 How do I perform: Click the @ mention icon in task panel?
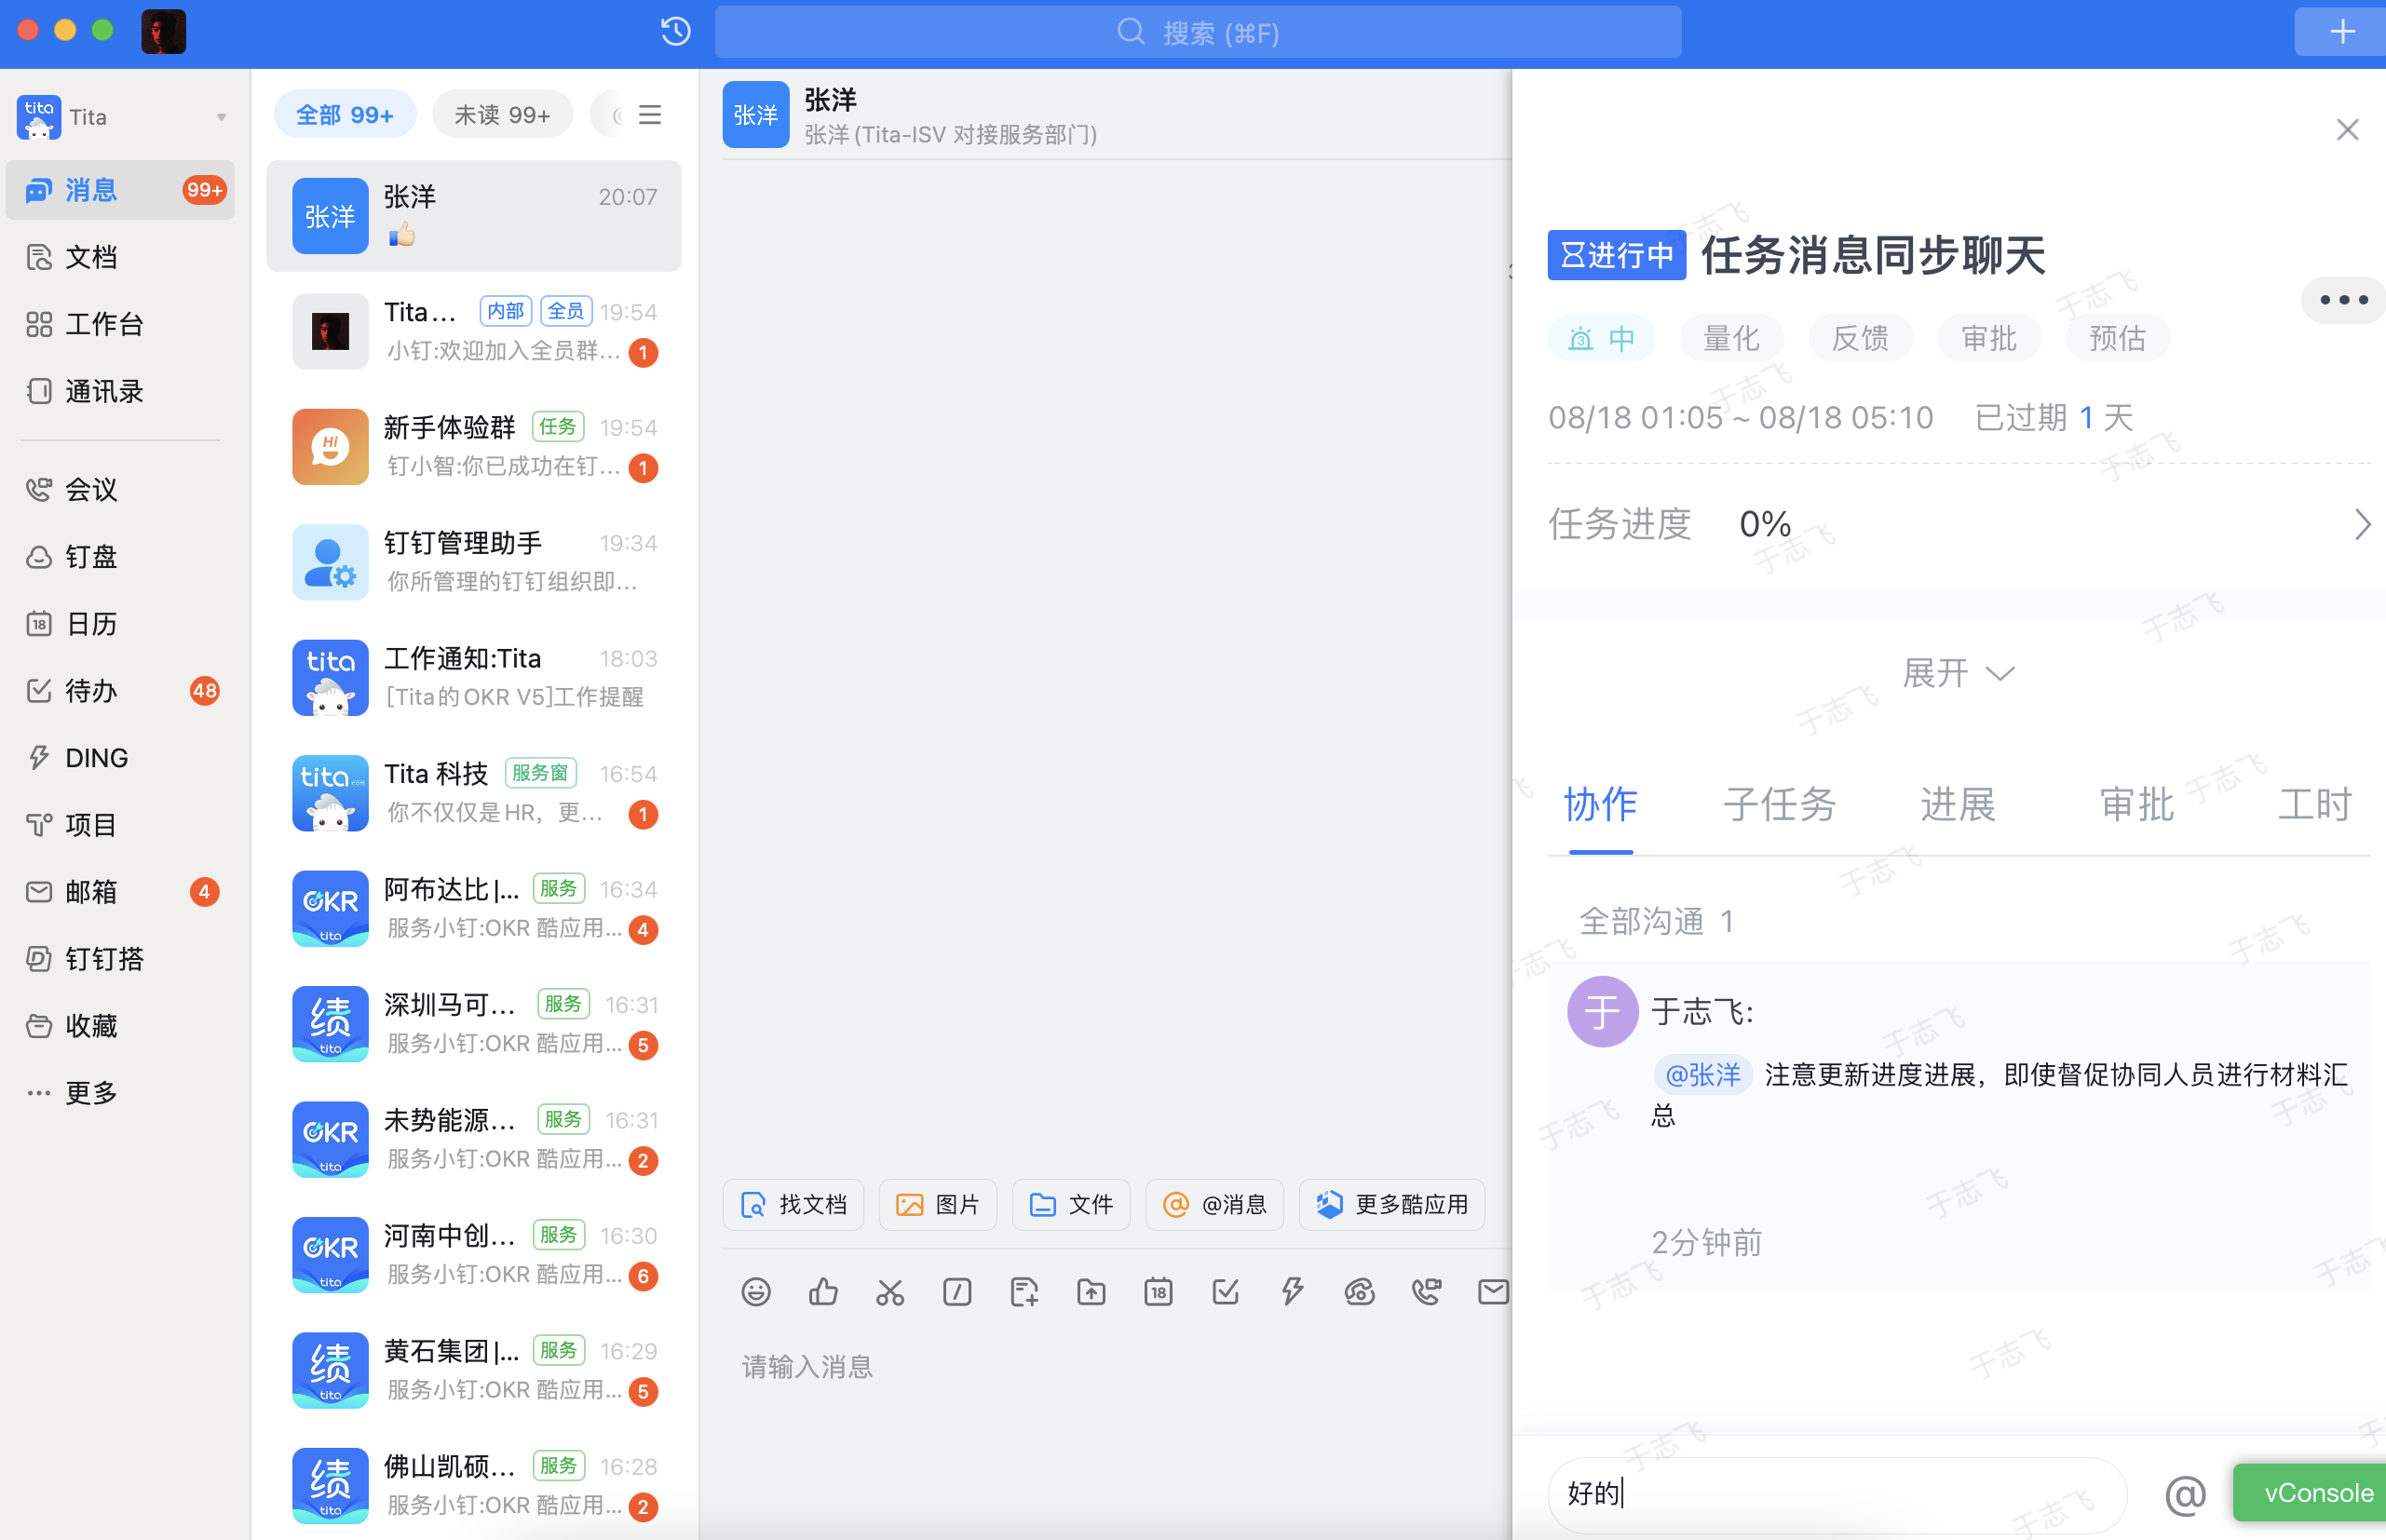point(2185,1495)
